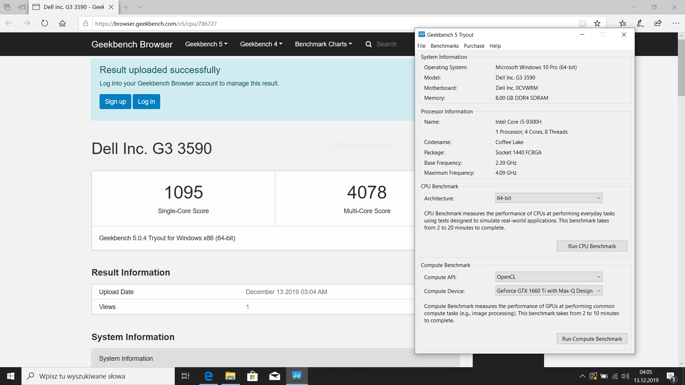
Task: Click the Task View taskbar icon
Action: pos(186,376)
